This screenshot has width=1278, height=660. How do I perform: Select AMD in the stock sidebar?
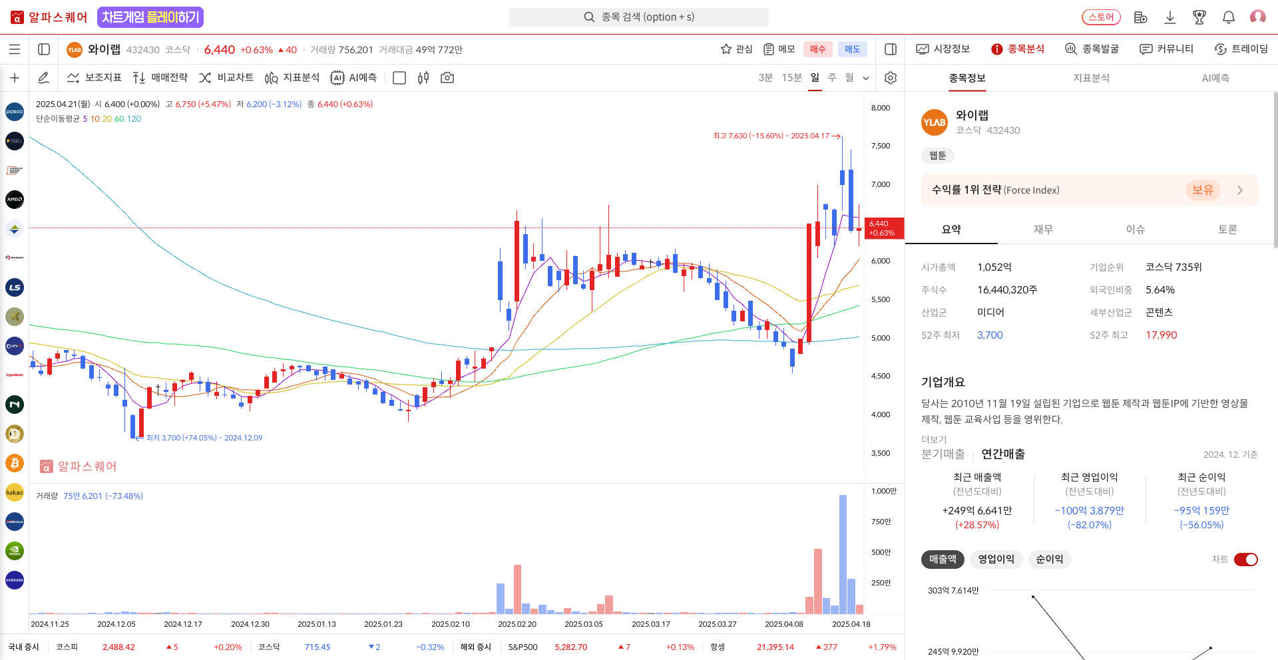15,200
